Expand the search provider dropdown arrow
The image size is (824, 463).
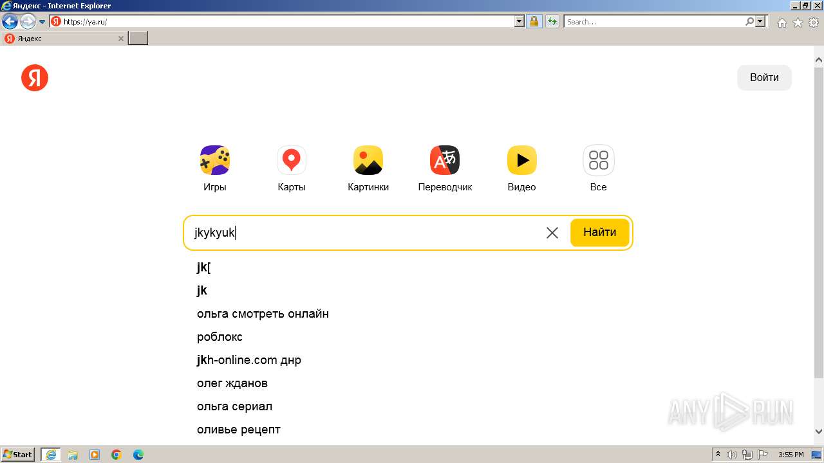(x=761, y=21)
